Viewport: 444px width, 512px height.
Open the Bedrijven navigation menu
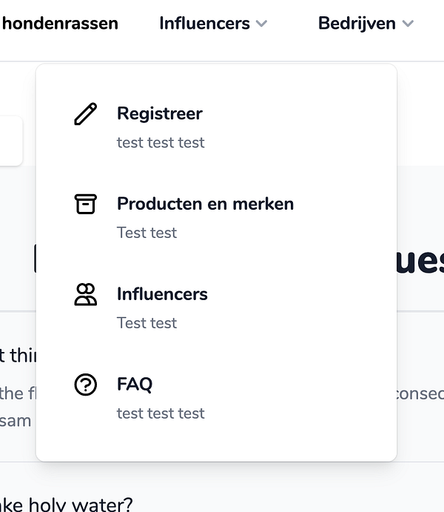[357, 24]
